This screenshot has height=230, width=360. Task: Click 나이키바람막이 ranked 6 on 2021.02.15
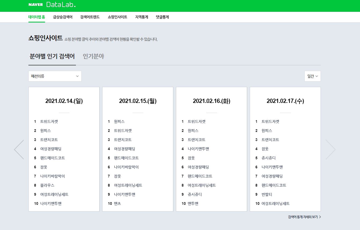tap(126, 167)
